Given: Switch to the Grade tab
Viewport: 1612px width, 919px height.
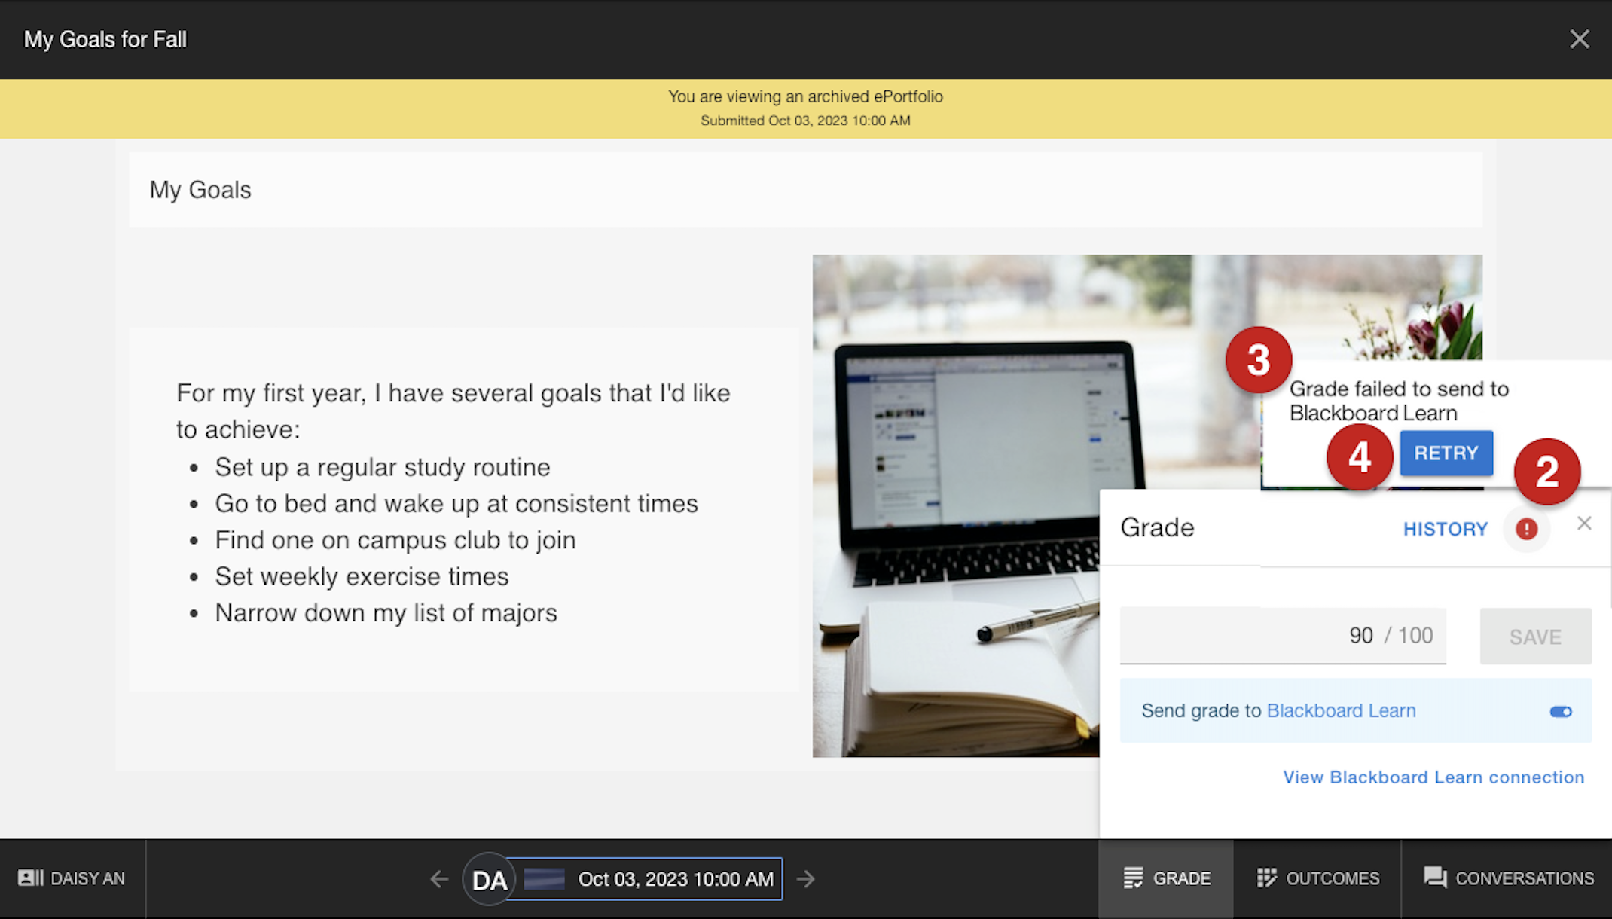Looking at the screenshot, I should [1166, 878].
